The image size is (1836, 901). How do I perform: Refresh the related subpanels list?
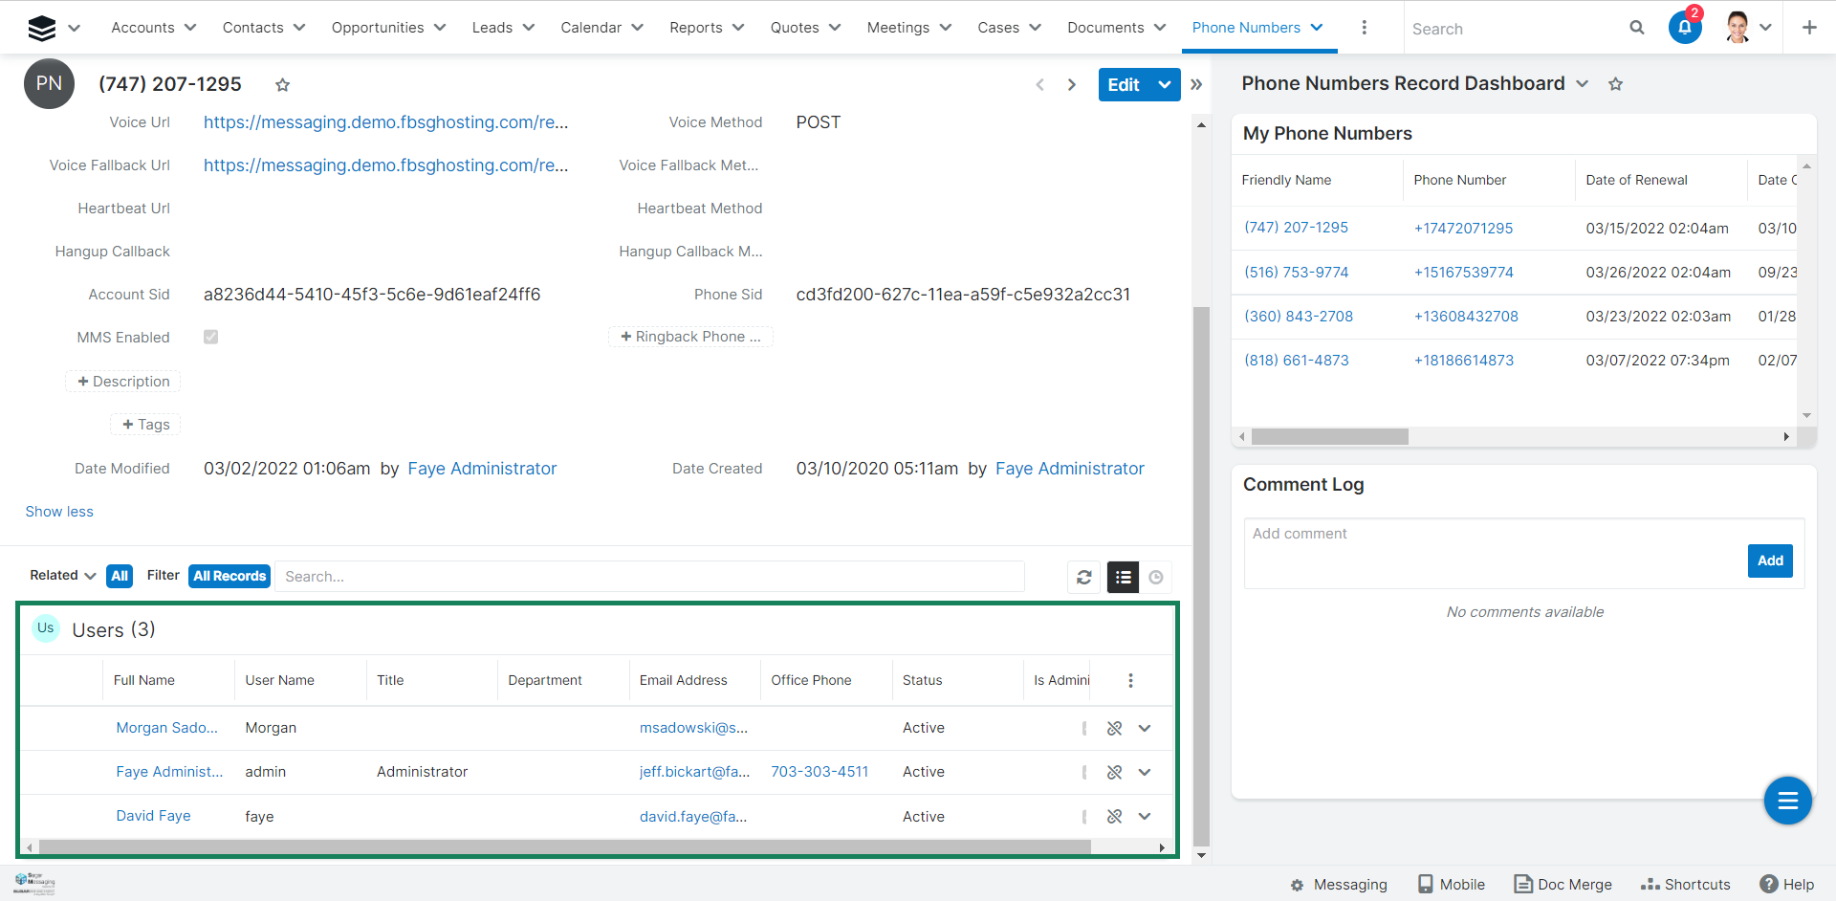coord(1083,577)
